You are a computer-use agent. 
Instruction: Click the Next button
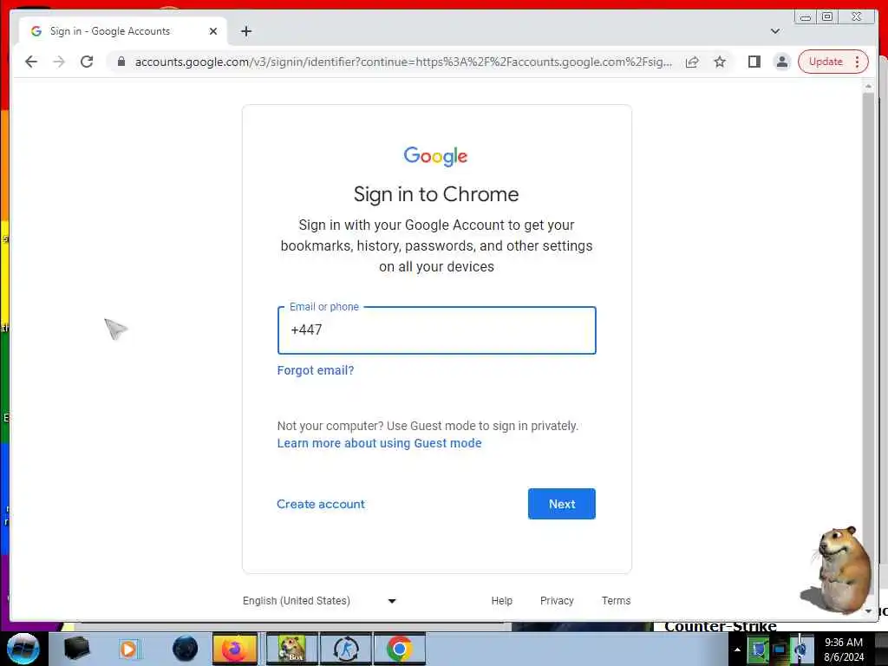[x=561, y=504]
